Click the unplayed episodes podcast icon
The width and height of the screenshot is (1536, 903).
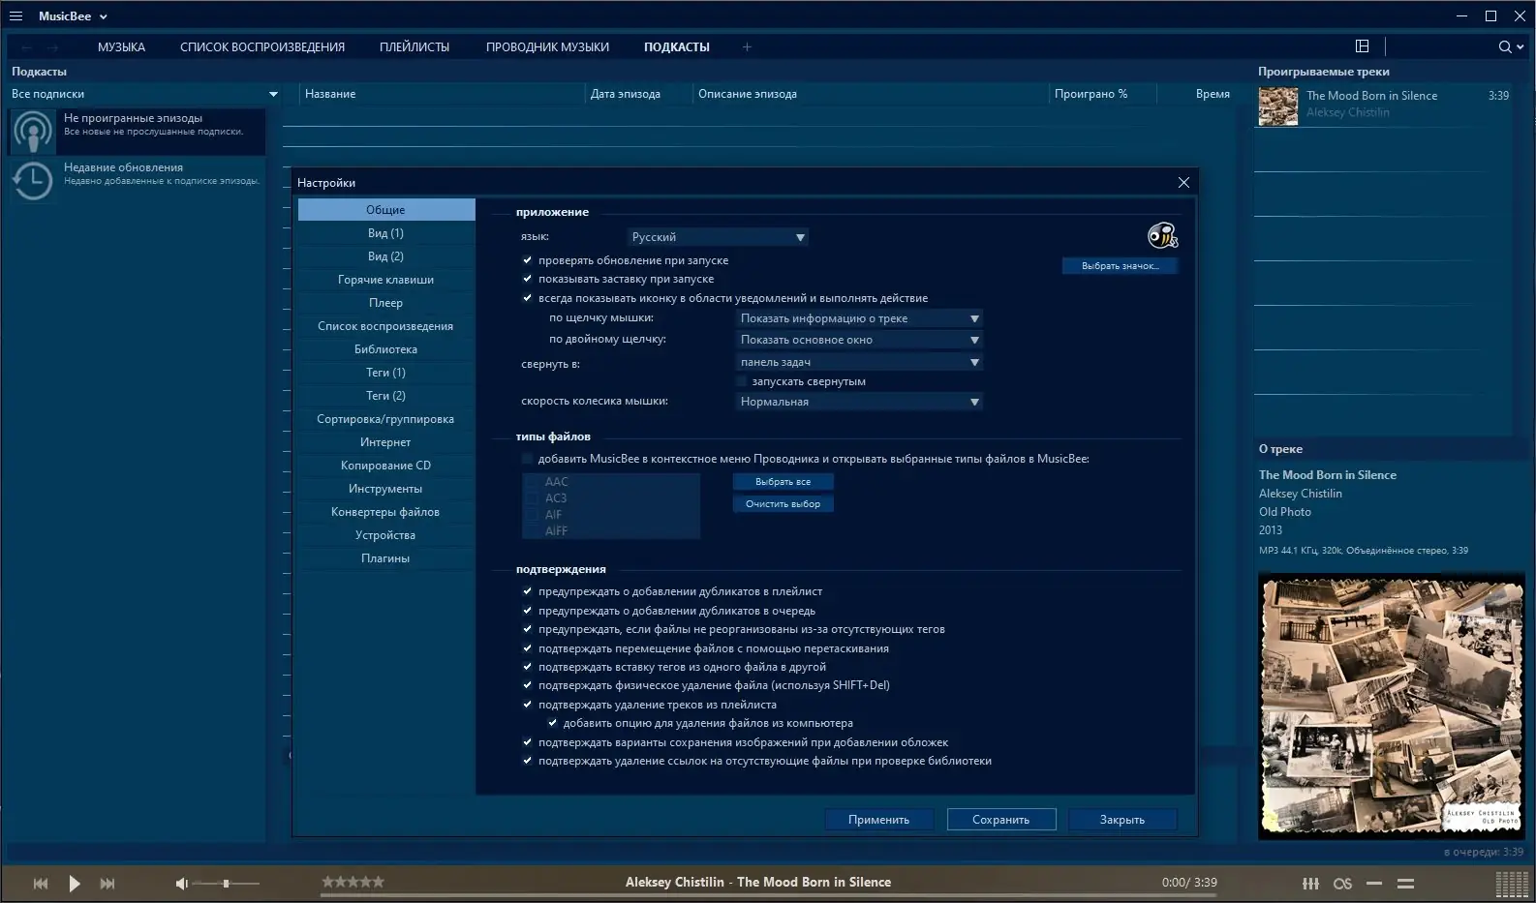33,131
